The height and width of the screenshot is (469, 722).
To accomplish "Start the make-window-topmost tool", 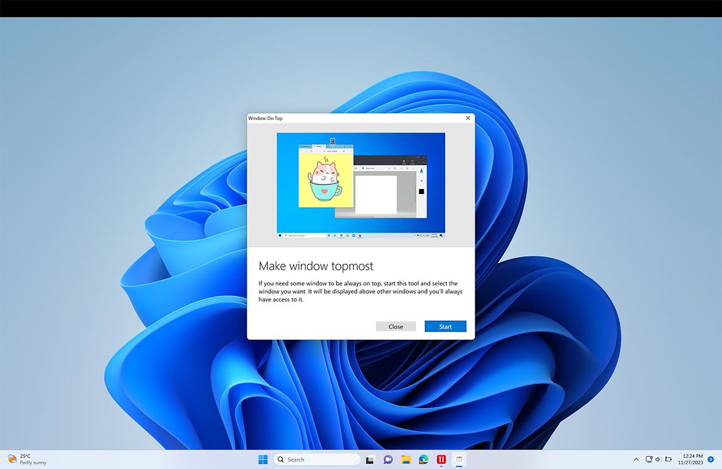I will tap(445, 326).
